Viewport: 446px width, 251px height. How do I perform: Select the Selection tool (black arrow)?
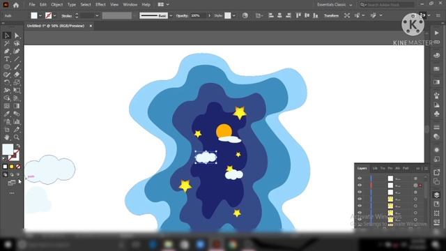[x=7, y=36]
